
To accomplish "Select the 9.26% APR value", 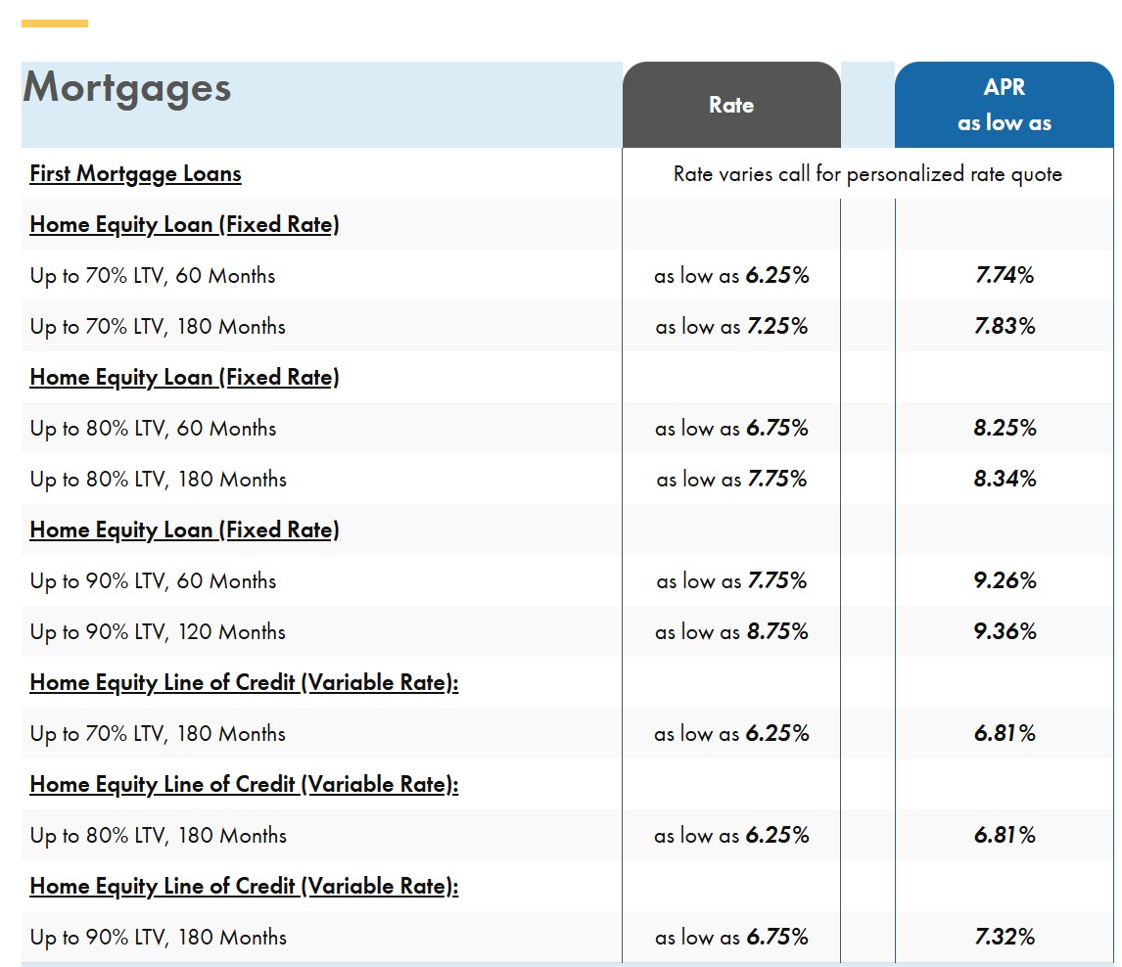I will pyautogui.click(x=1005, y=581).
